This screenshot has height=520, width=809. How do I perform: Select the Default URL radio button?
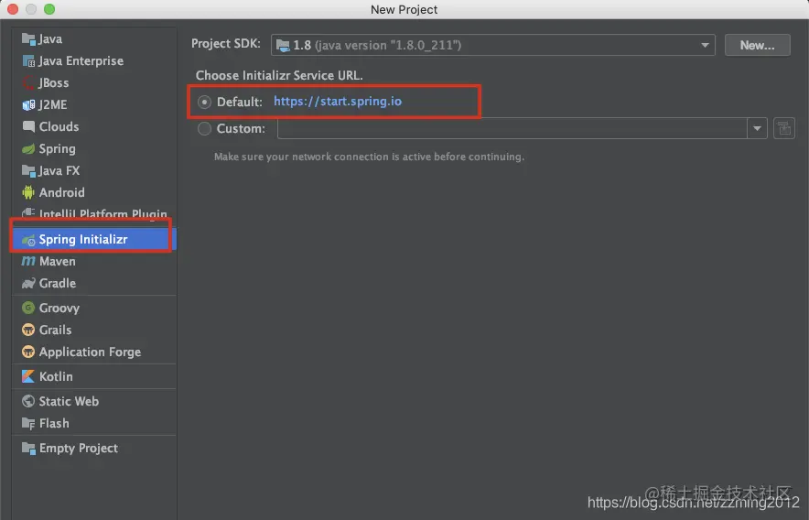coord(204,102)
